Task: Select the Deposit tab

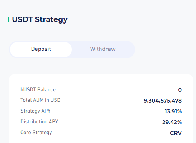Action: coord(41,49)
